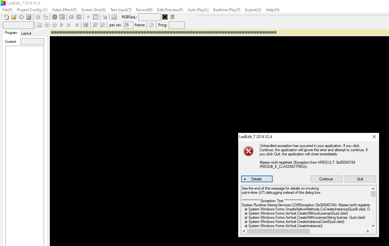This screenshot has width=389, height=246.
Task: Click the Current field in Program panel
Action: coord(32,41)
